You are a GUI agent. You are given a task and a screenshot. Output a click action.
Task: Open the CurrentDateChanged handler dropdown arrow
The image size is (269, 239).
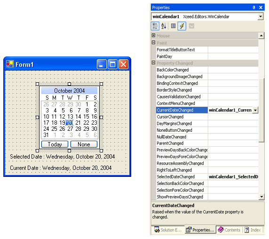(x=255, y=110)
